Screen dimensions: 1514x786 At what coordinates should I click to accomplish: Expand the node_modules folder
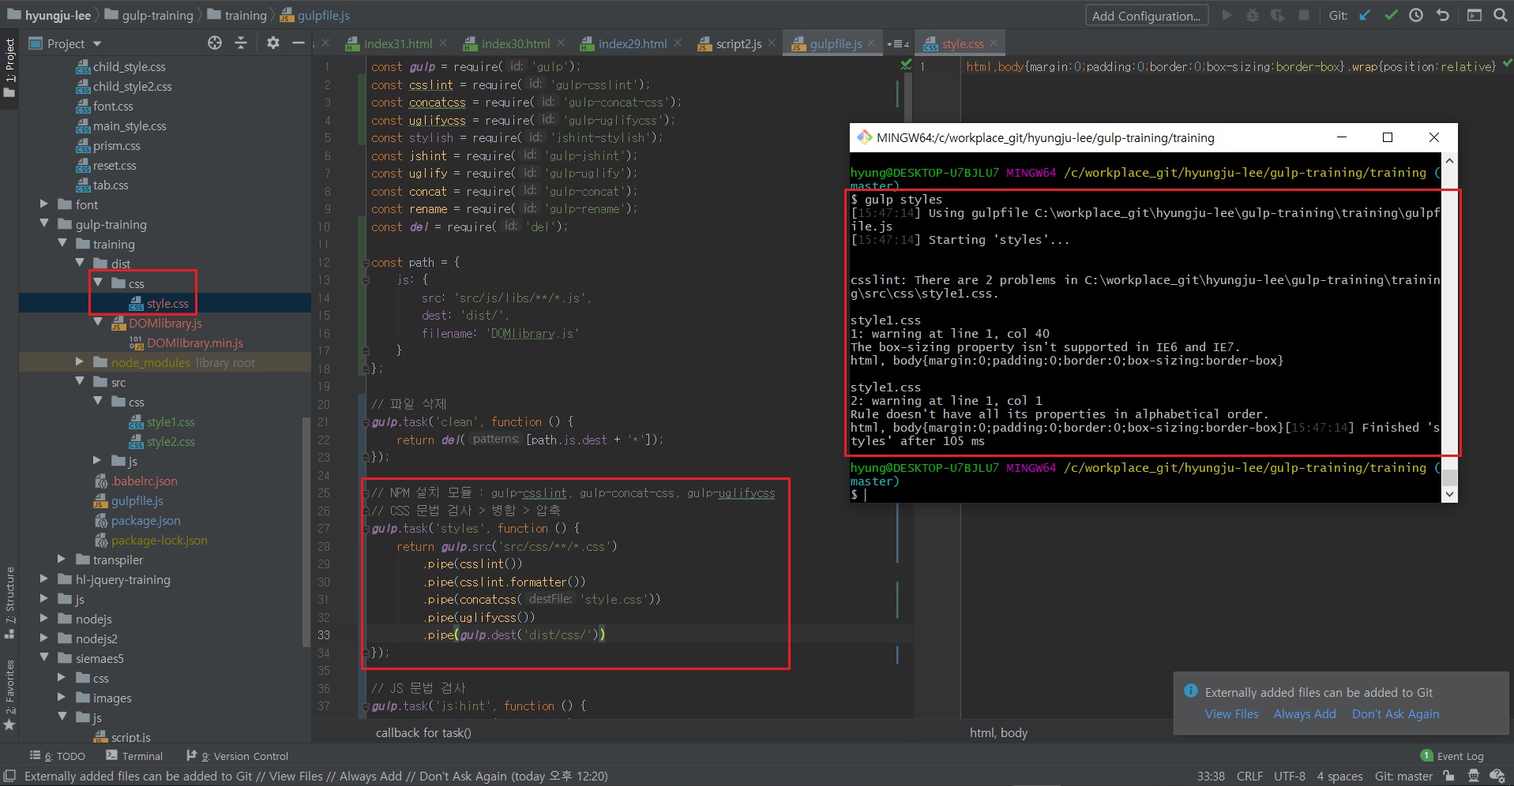coord(79,362)
